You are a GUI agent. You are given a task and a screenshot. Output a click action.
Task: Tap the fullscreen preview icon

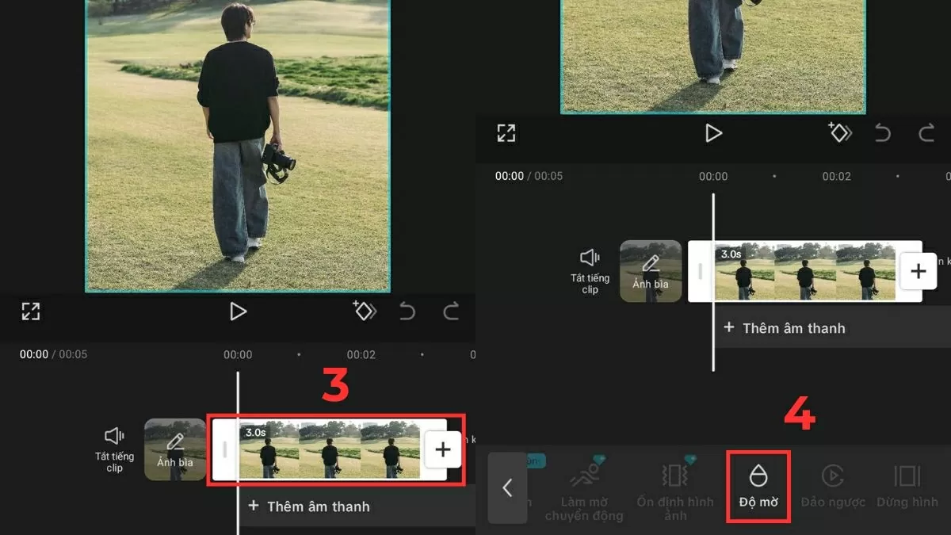32,311
